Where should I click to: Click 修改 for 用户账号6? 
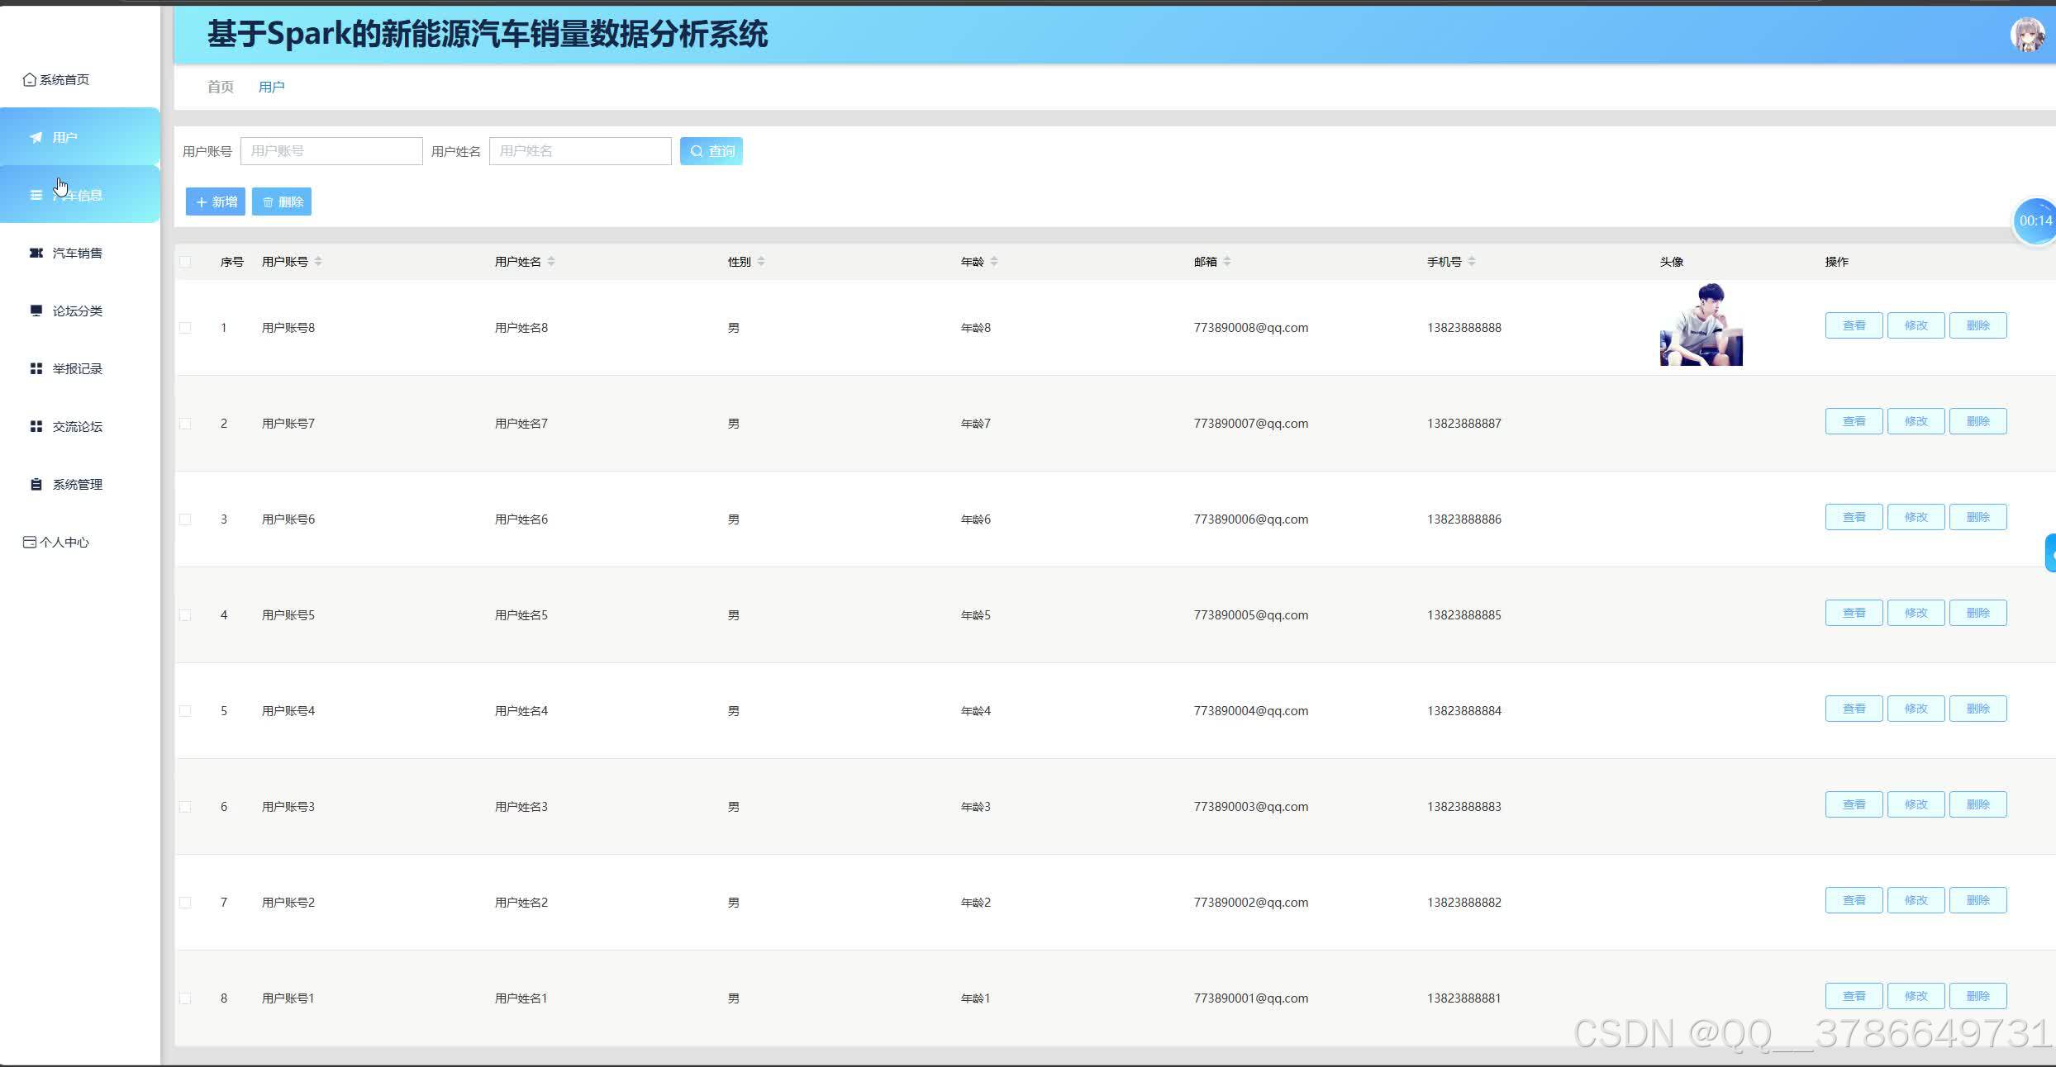point(1916,517)
